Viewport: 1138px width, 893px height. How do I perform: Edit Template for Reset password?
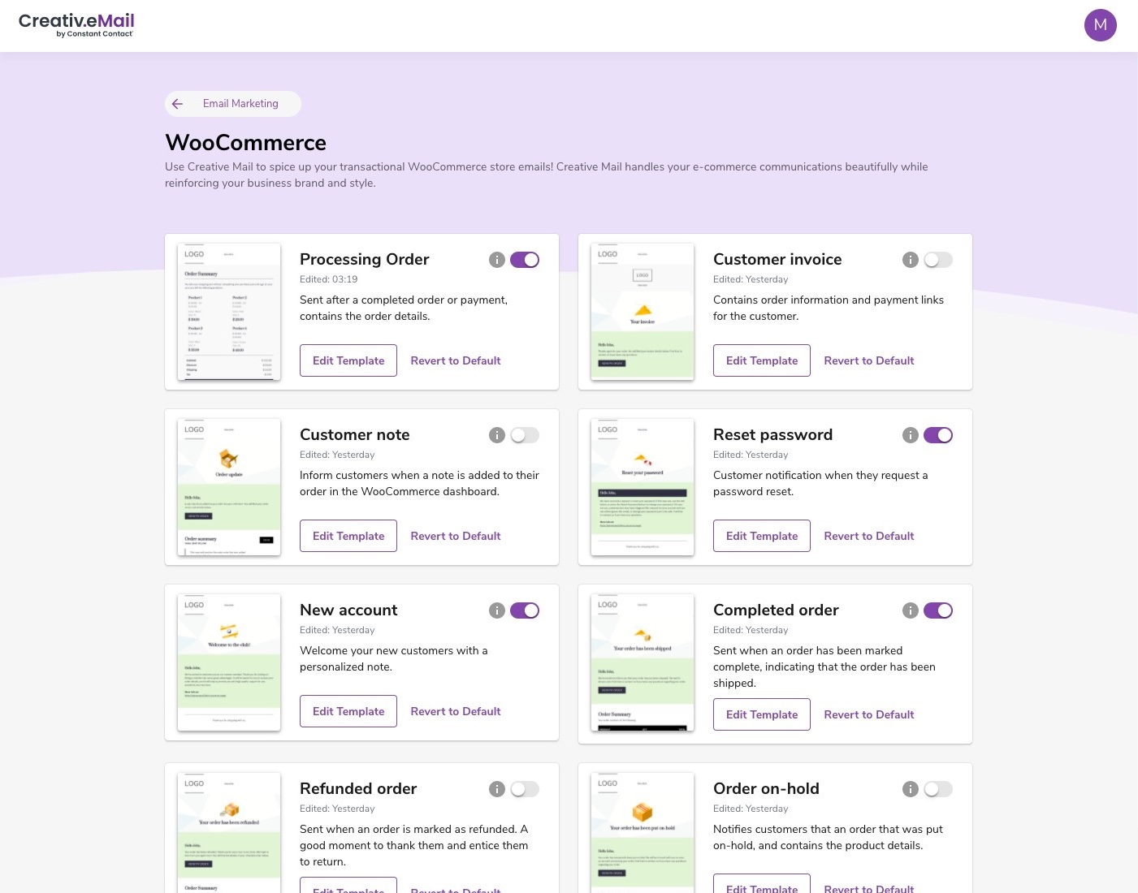point(762,536)
